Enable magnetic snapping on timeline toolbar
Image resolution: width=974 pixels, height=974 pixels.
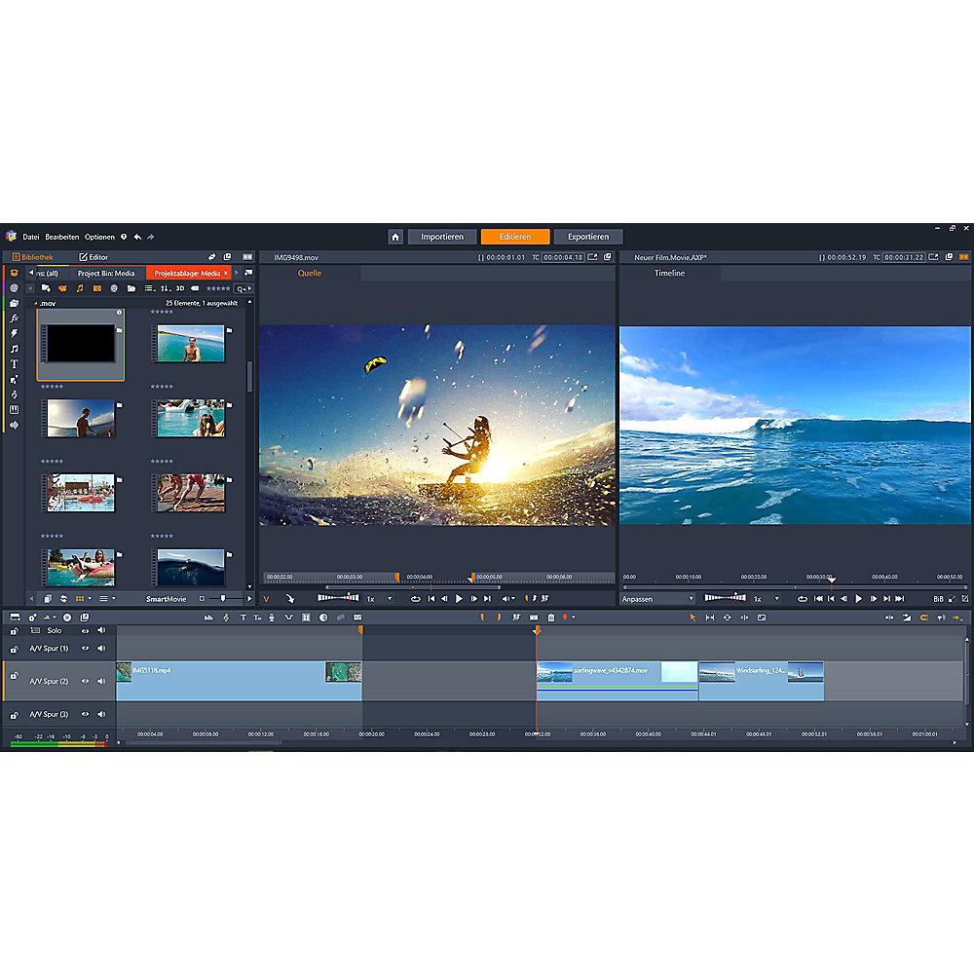click(922, 618)
